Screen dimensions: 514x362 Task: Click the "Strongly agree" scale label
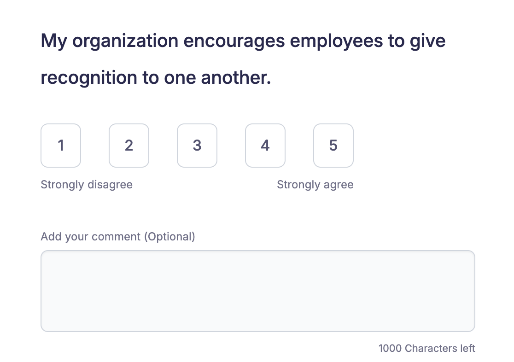[x=315, y=185]
